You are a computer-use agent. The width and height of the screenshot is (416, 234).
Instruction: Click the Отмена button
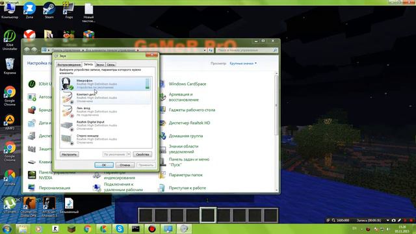(125, 165)
